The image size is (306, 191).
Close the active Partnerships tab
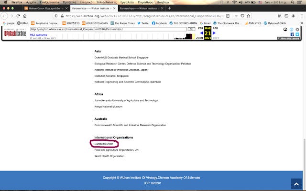114,9
